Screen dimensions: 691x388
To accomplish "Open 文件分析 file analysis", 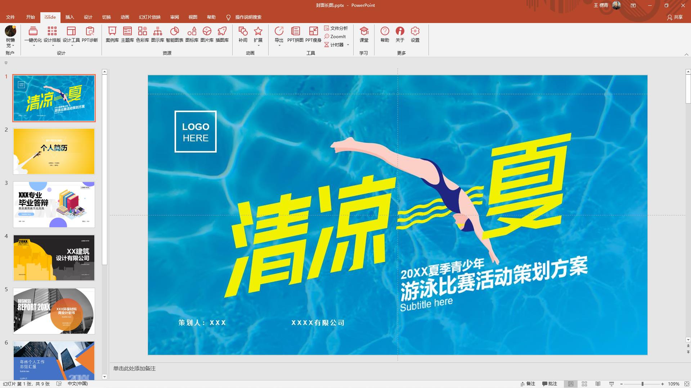I will pyautogui.click(x=336, y=28).
